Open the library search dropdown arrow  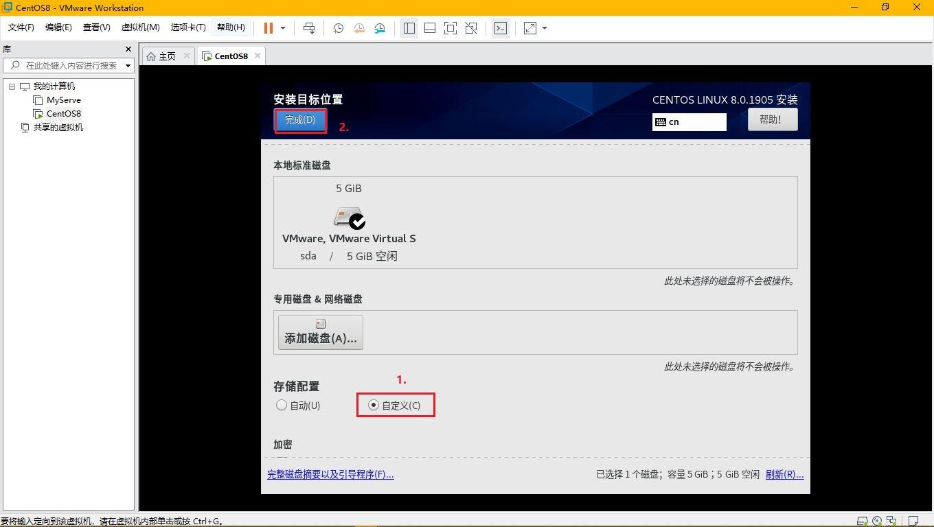tap(128, 66)
